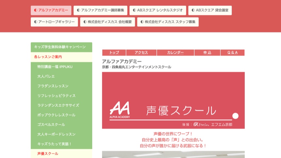Go to the 申込 tab
This screenshot has width=281, height=158.
(207, 53)
